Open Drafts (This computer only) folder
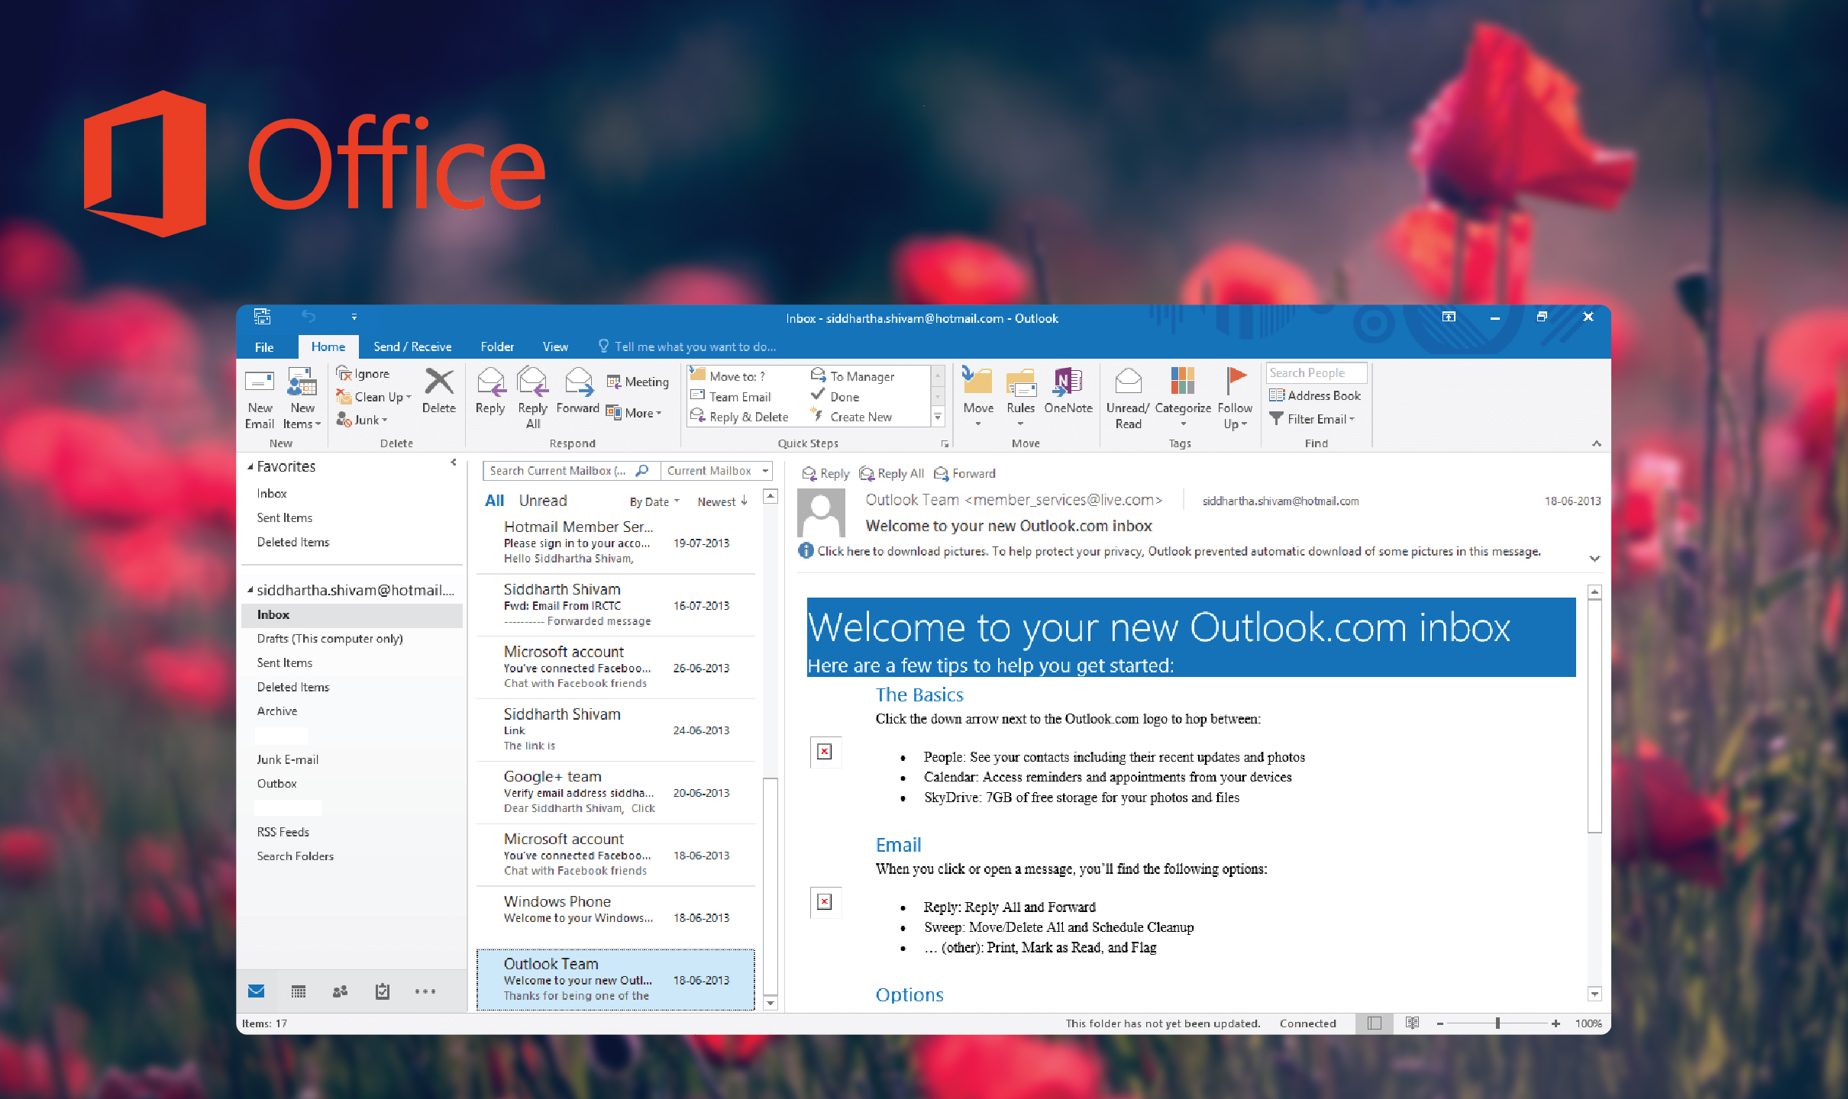Screen dimensions: 1848x1099 coord(330,639)
